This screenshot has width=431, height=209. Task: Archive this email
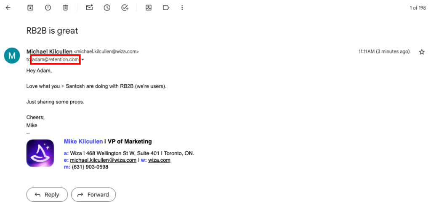(30, 8)
